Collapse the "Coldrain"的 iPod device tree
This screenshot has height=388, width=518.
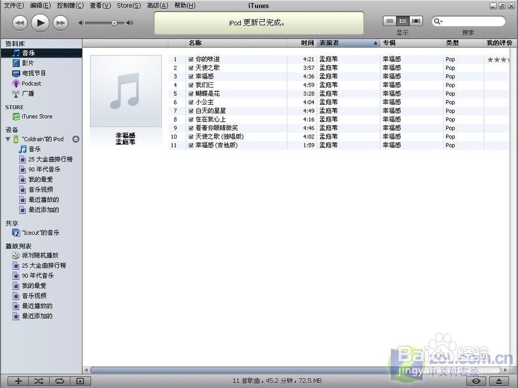click(8, 139)
